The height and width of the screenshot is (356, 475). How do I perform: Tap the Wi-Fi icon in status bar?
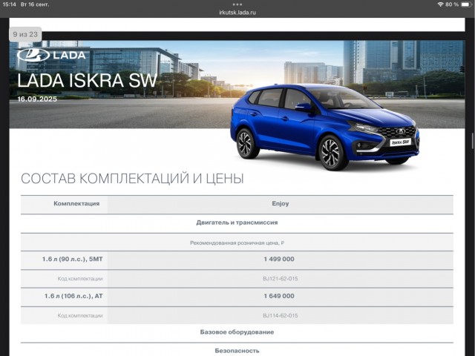(x=440, y=4)
